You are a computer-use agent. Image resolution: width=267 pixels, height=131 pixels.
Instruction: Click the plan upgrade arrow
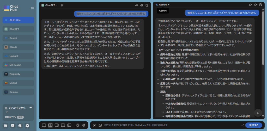[31, 107]
